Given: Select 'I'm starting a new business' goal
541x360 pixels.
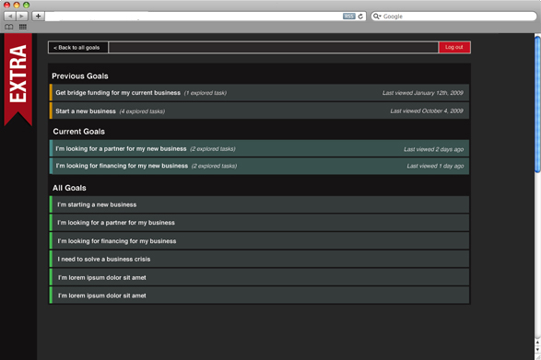Looking at the screenshot, I should [x=259, y=204].
